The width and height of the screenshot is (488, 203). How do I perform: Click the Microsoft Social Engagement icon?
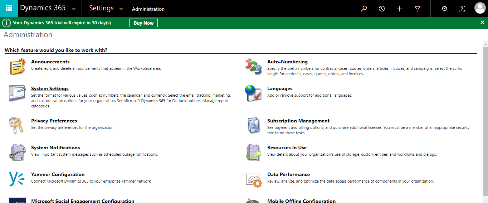(18, 200)
